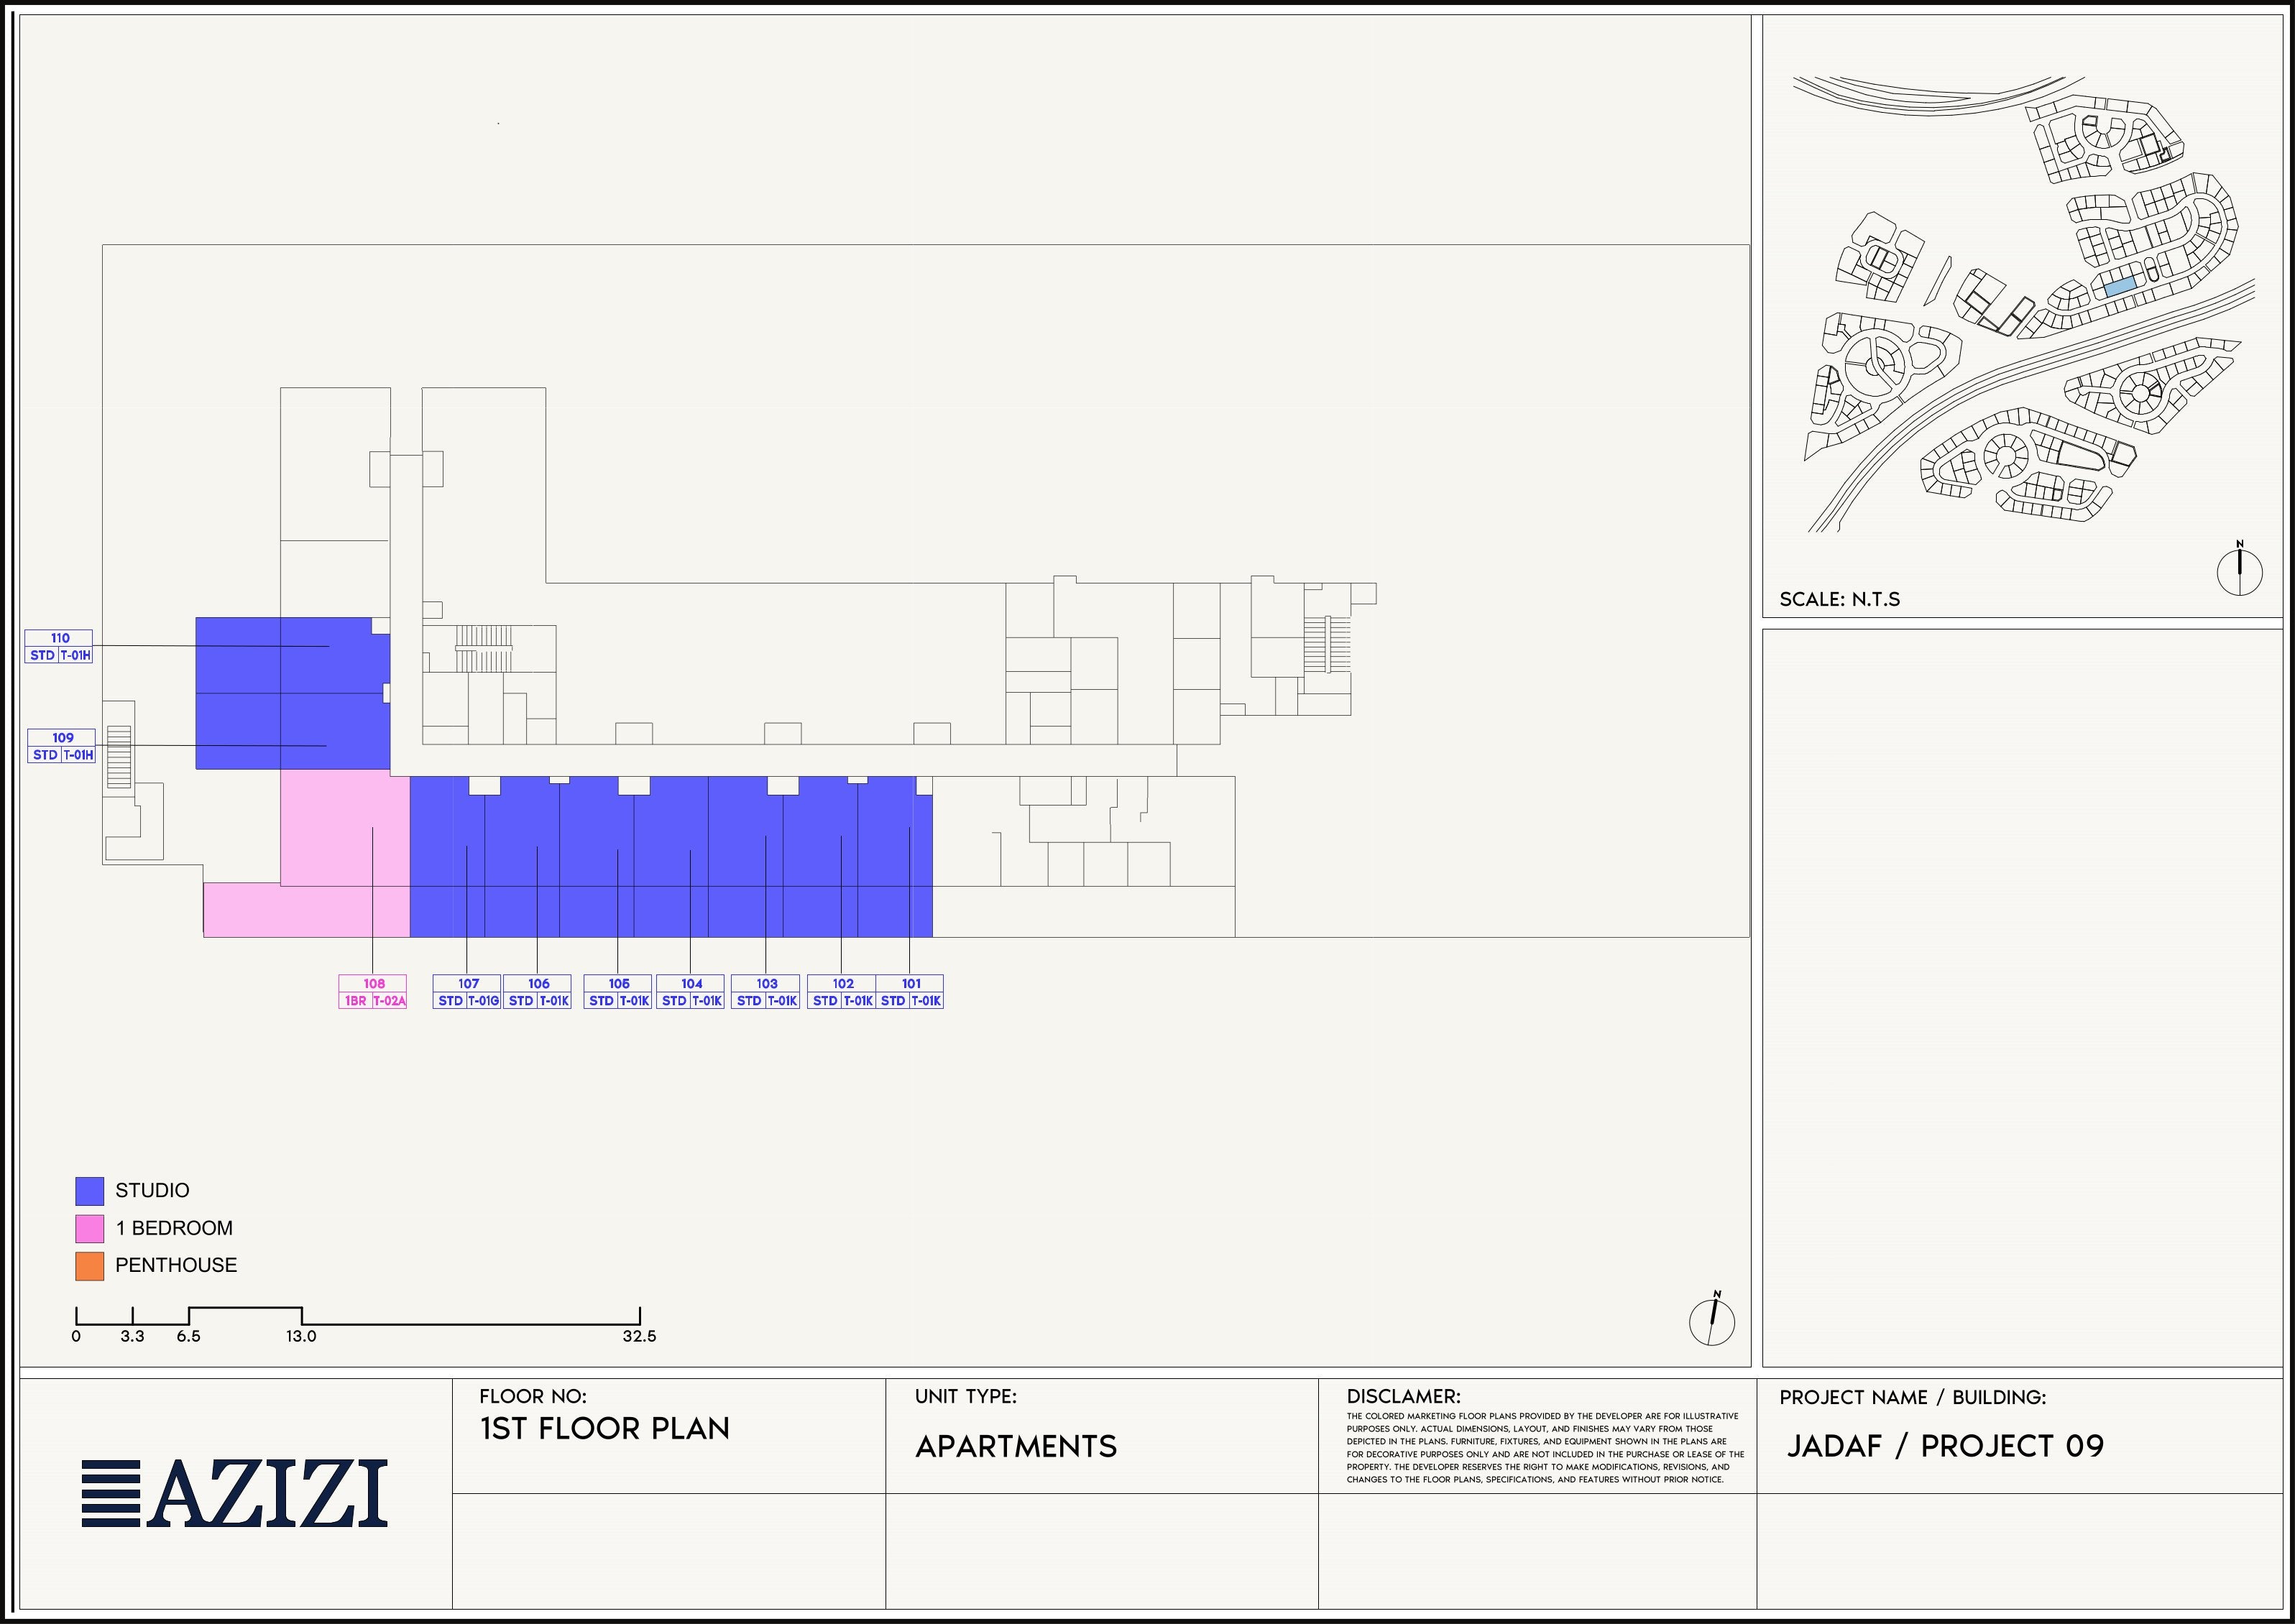The height and width of the screenshot is (1624, 2295).
Task: Click the 1ST FLOOR PLAN title
Action: [x=605, y=1428]
